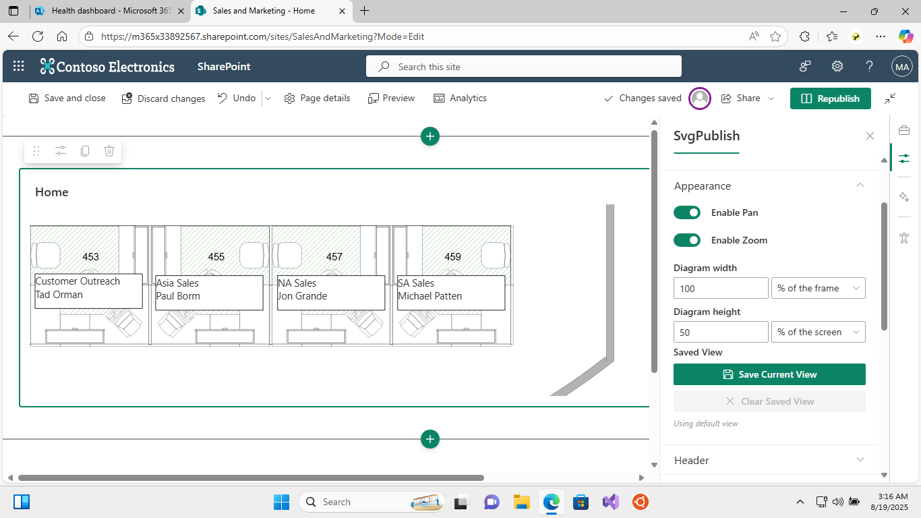Click the presence avatar beside Changes saved
921x518 pixels.
pyautogui.click(x=701, y=98)
